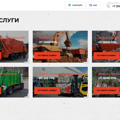Viewport: 120px width, 120px height.
Task: Open the WhatsApp chat button
Action: click(x=75, y=5)
